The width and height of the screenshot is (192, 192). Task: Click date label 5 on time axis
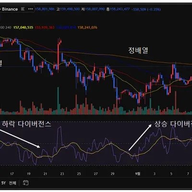(x=171, y=174)
